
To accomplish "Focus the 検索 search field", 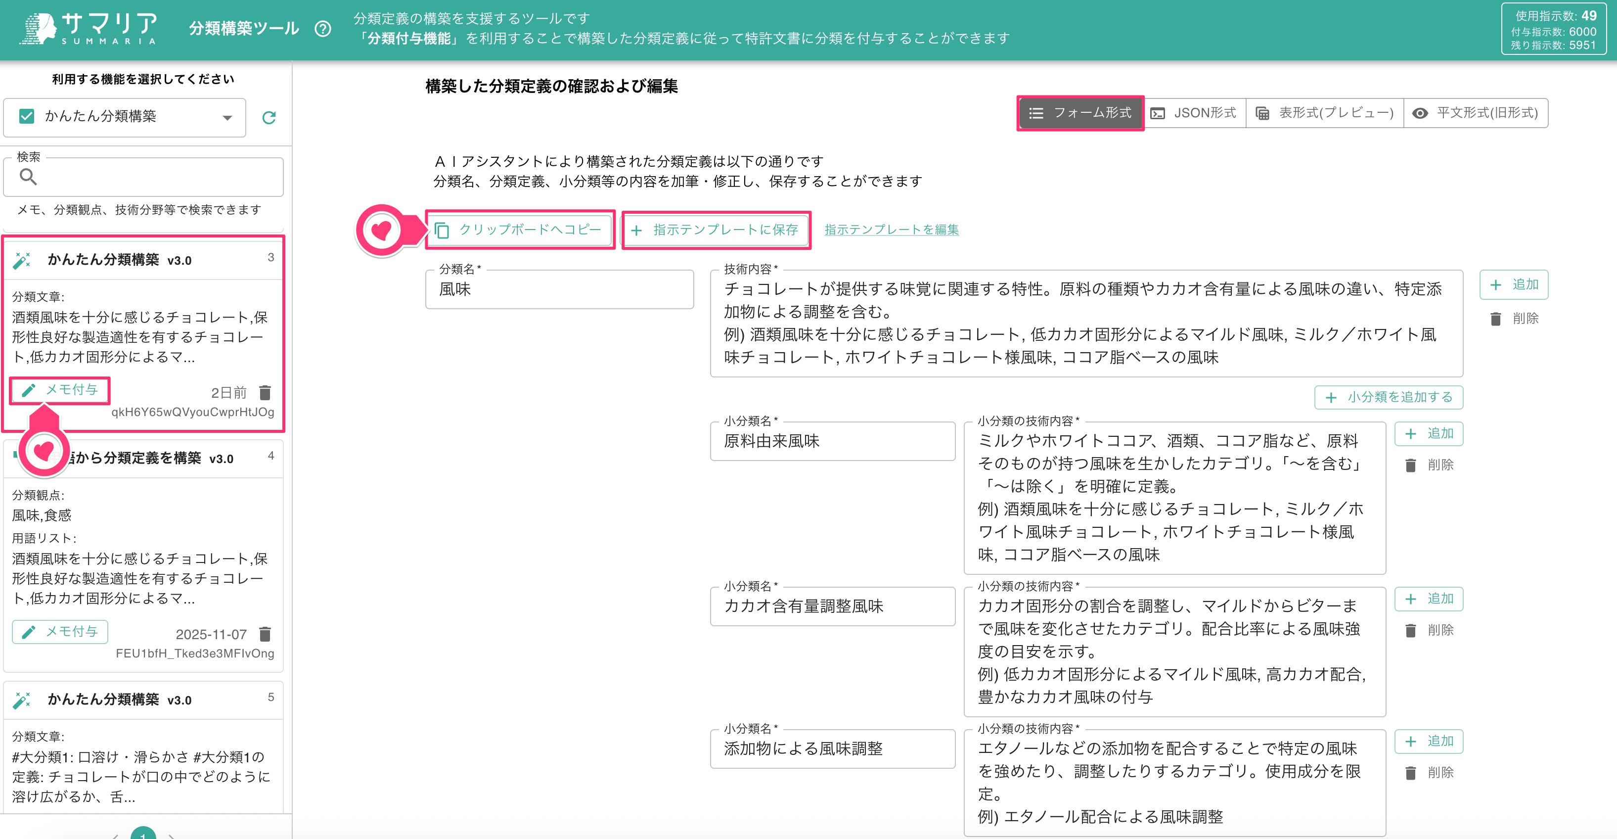I will point(143,177).
